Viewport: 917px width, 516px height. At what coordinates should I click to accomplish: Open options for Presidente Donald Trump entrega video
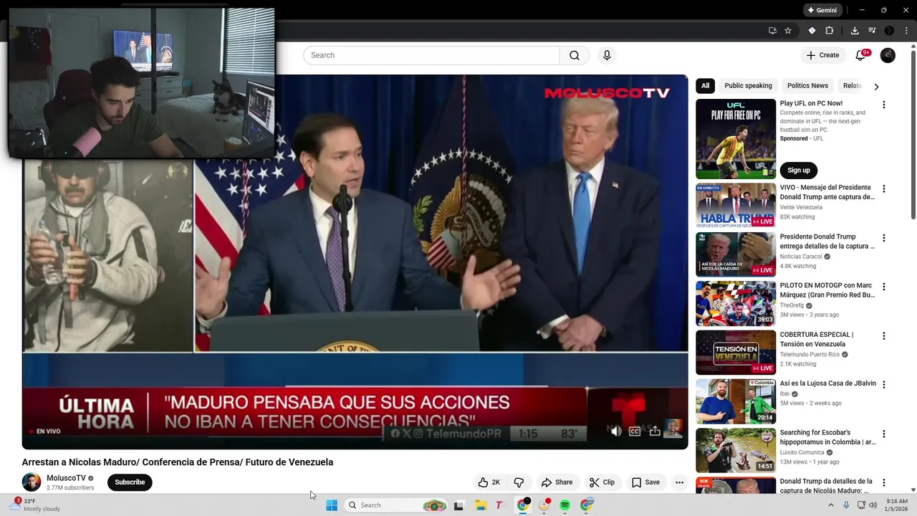click(884, 238)
